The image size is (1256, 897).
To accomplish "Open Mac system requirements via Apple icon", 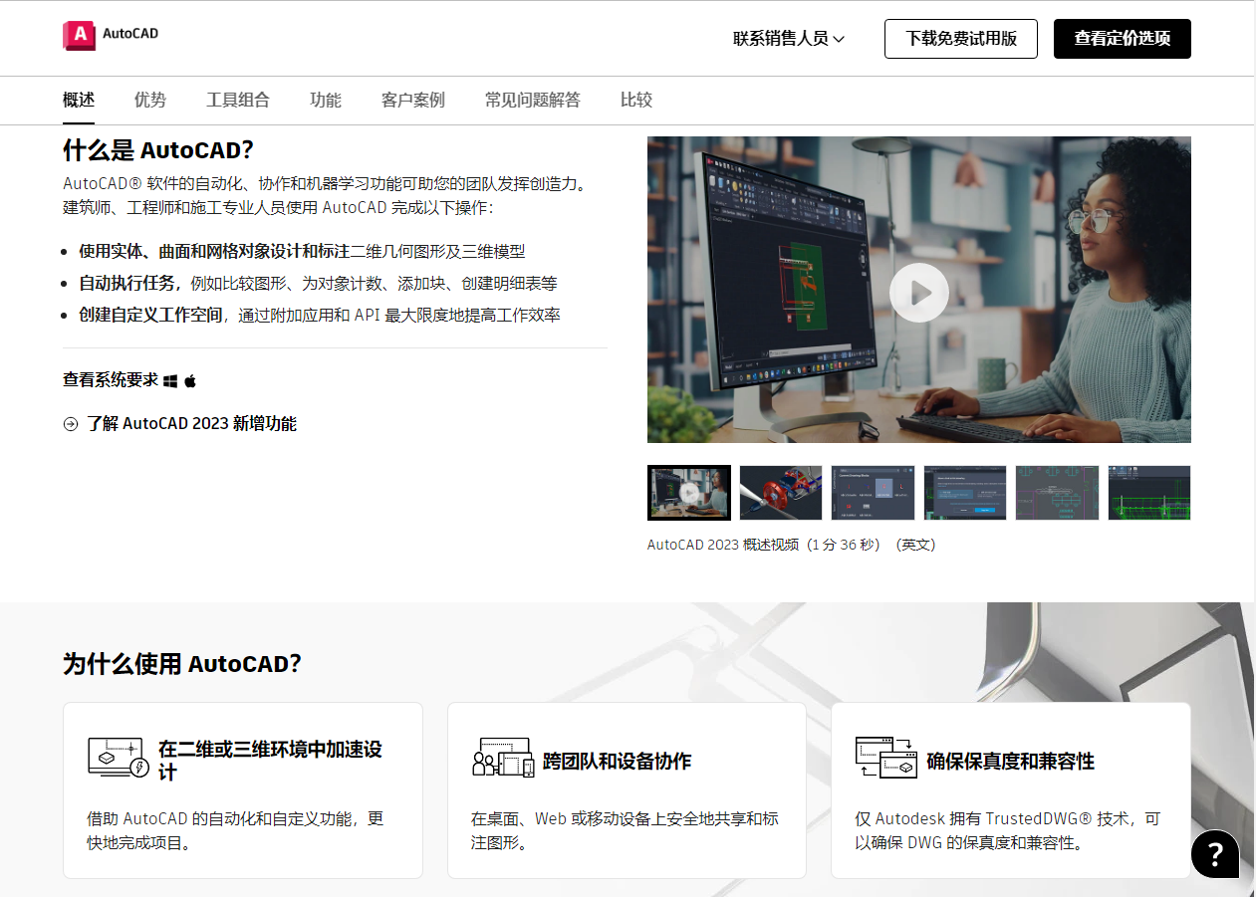I will pos(190,380).
